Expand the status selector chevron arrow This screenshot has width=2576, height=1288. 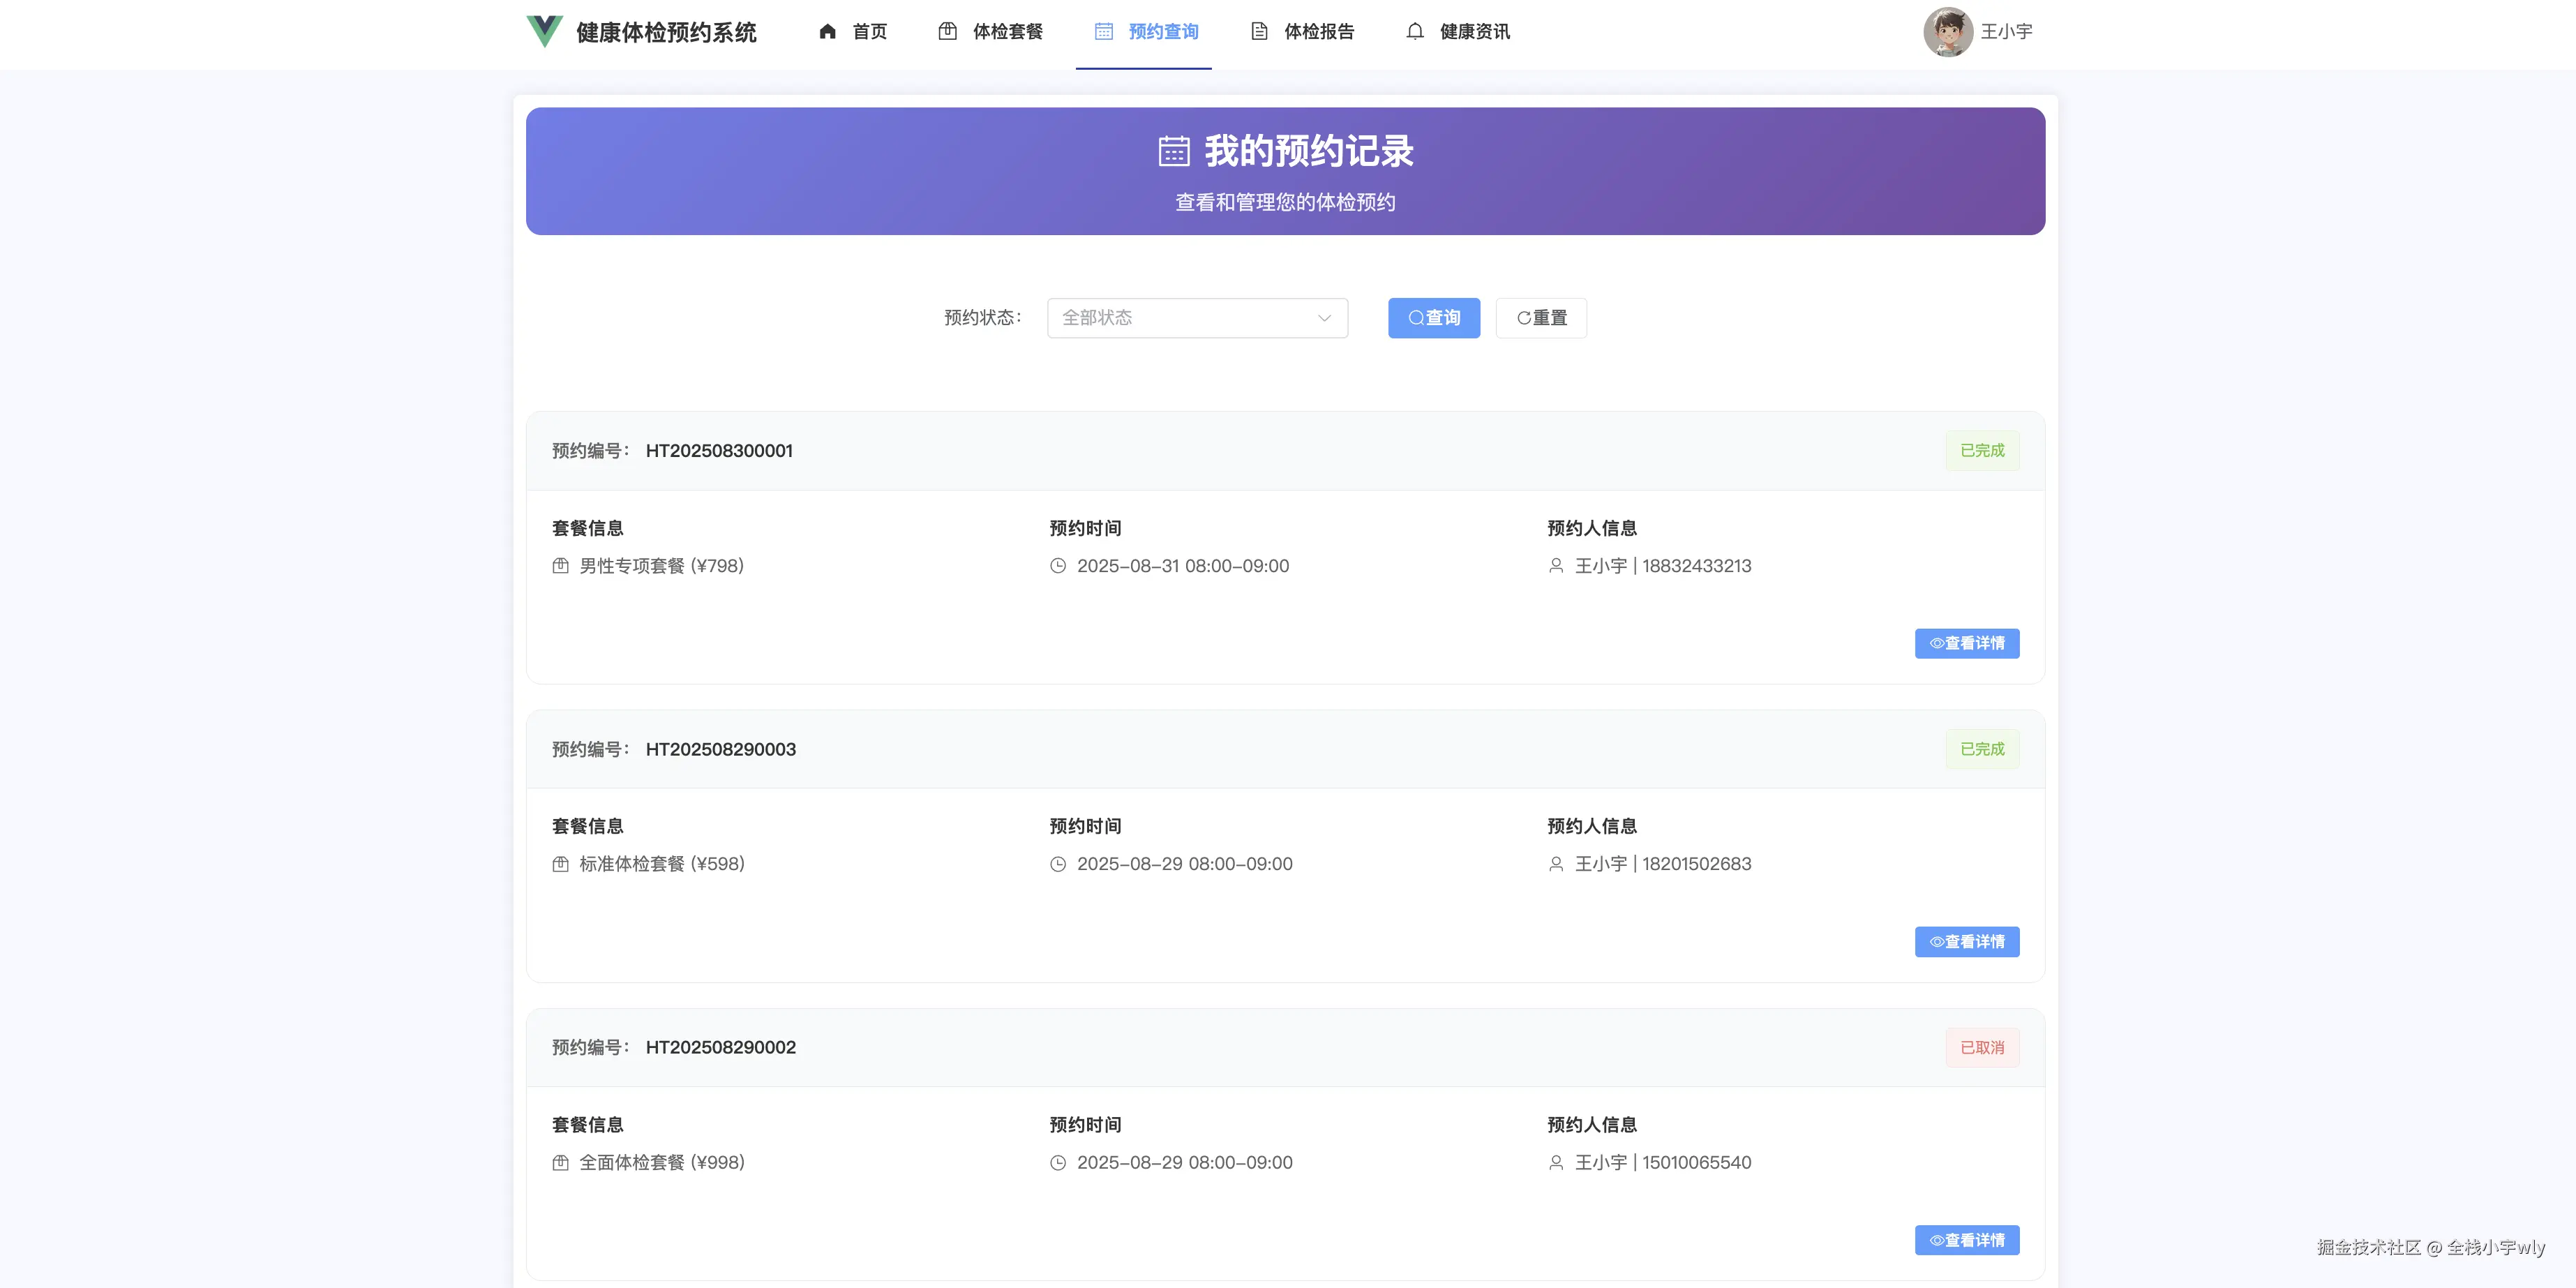(1325, 318)
